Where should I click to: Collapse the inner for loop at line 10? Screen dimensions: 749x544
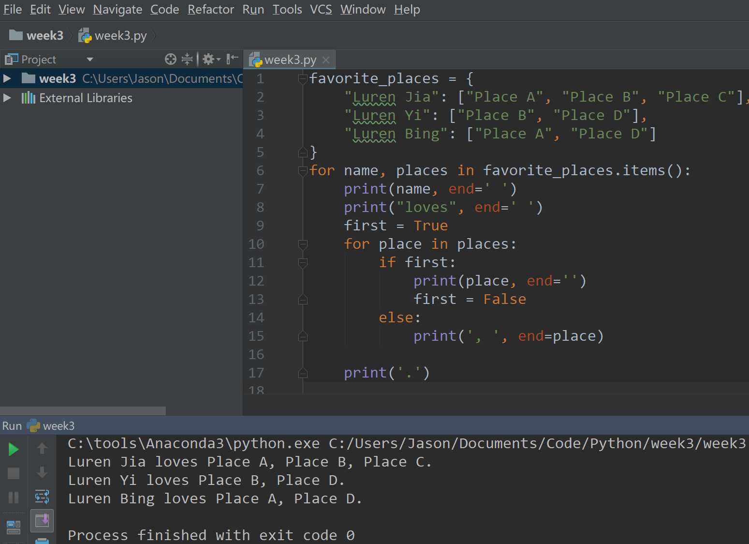pos(303,244)
